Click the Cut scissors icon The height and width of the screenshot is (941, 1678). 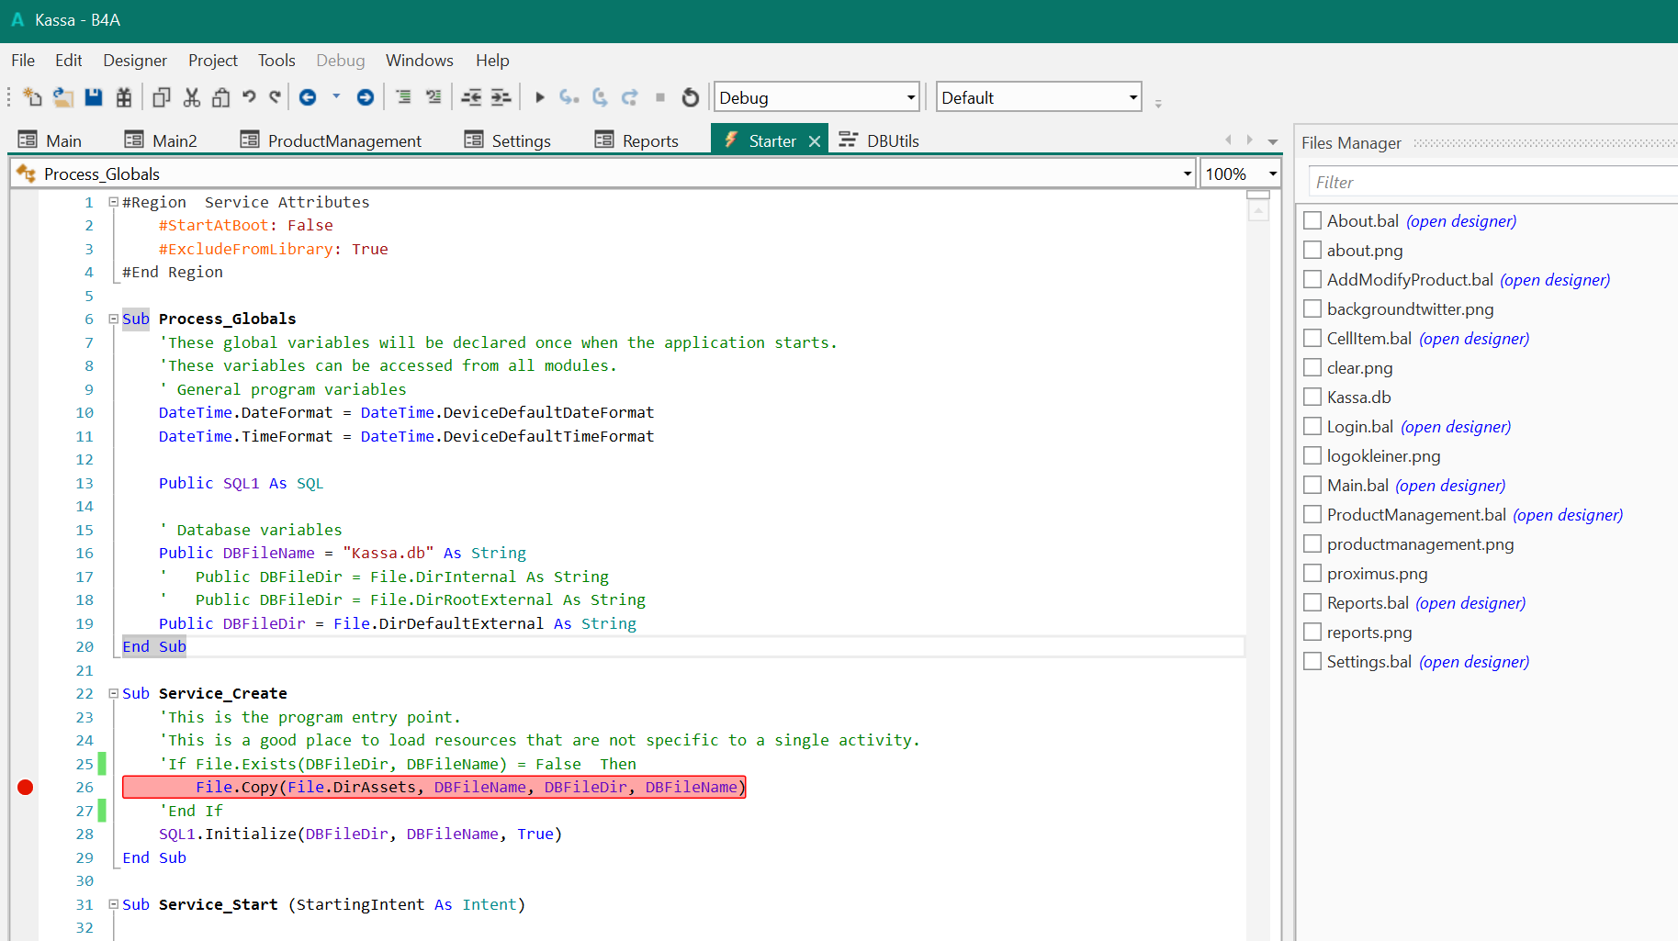point(192,97)
